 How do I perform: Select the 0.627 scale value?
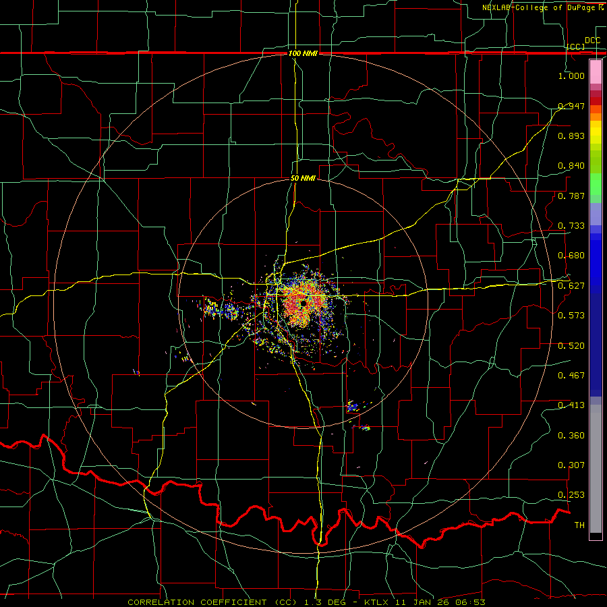coord(571,286)
